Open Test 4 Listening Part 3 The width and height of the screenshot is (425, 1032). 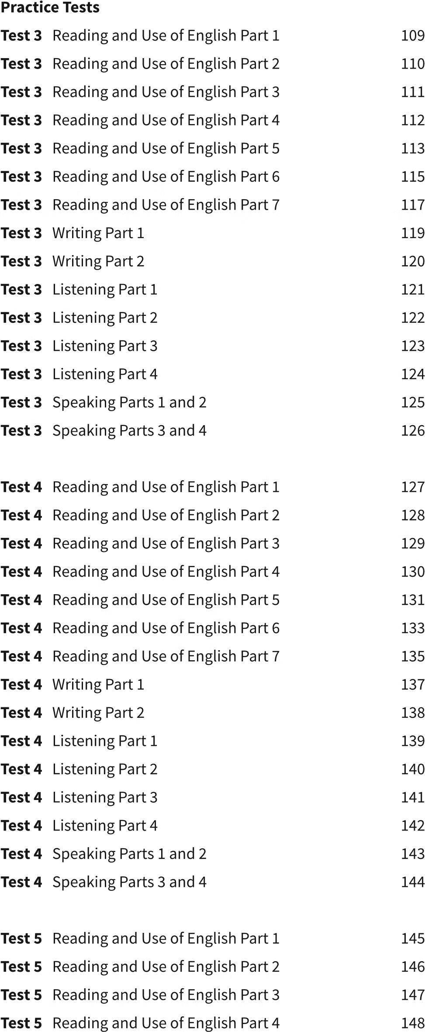click(x=105, y=797)
